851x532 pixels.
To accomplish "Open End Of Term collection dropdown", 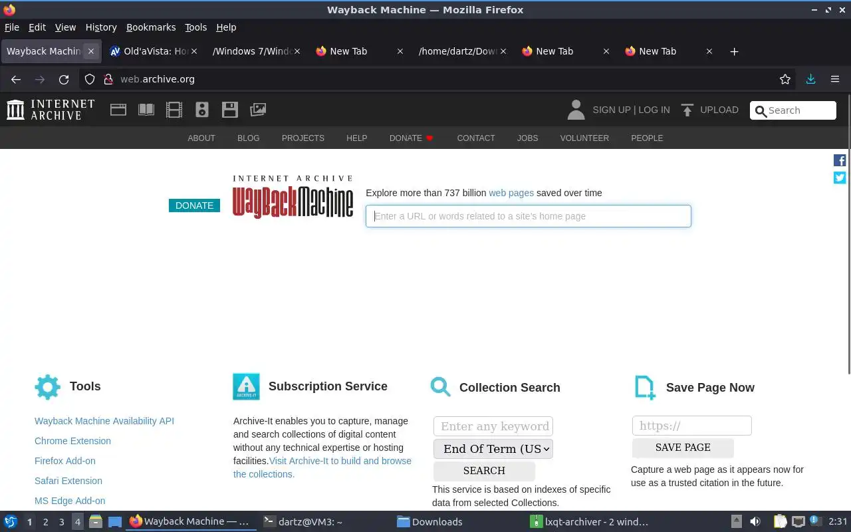I will pyautogui.click(x=493, y=449).
